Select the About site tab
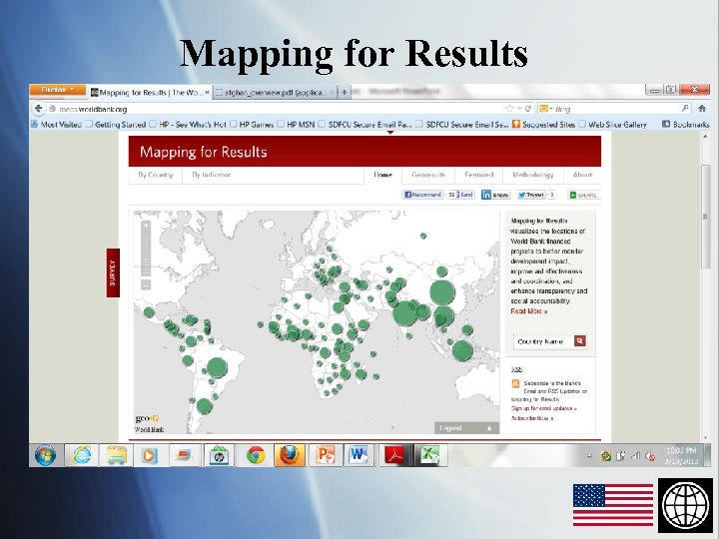Viewport: 719px width, 539px height. click(582, 175)
